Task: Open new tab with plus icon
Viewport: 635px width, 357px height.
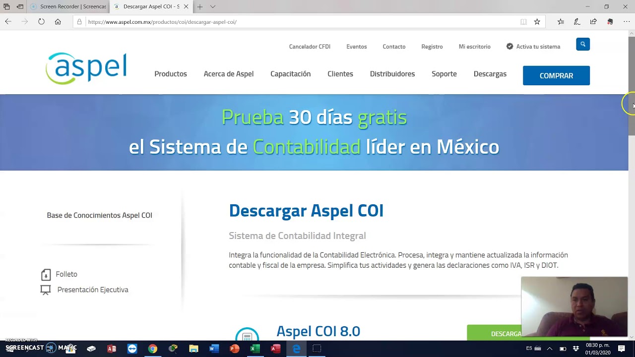Action: [199, 6]
